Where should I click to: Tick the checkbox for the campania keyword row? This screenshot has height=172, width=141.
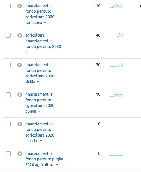(8, 6)
